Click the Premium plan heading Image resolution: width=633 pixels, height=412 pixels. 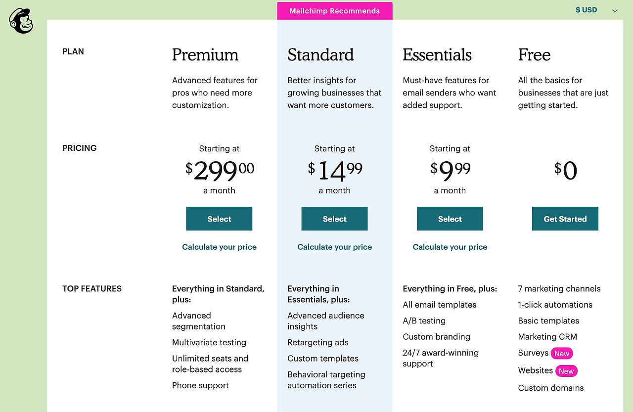(x=205, y=54)
